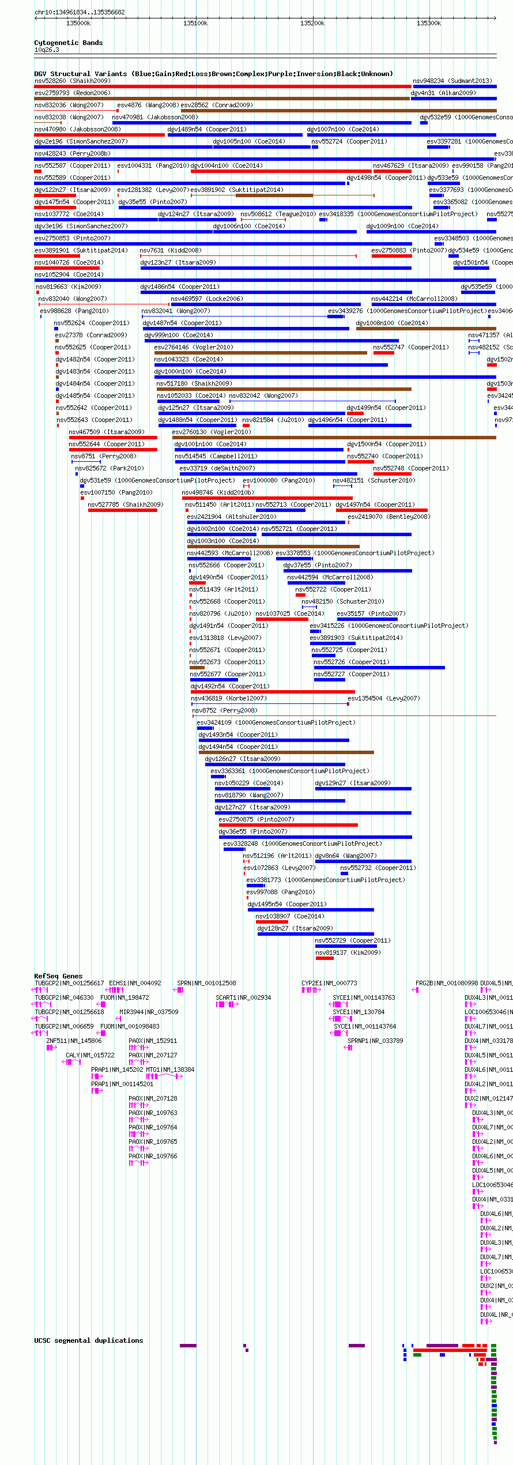513x1465 pixels.
Task: Click the MIR3944|NR_037509 gene label
Action: pos(149,1012)
